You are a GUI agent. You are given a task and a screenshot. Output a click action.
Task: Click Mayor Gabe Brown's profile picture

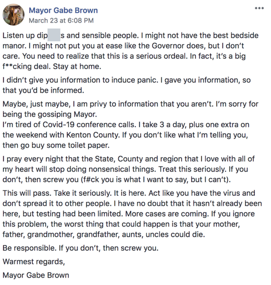[x=13, y=15]
